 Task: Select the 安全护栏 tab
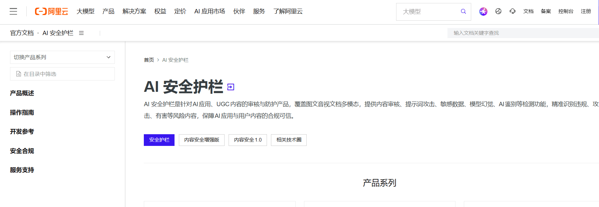coord(159,140)
